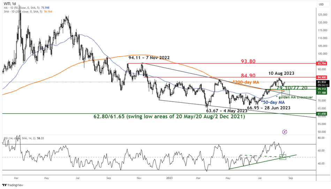Click the Sep label at right of time axis
Image resolution: width=331 pixels, height=189 pixels.
click(x=292, y=177)
